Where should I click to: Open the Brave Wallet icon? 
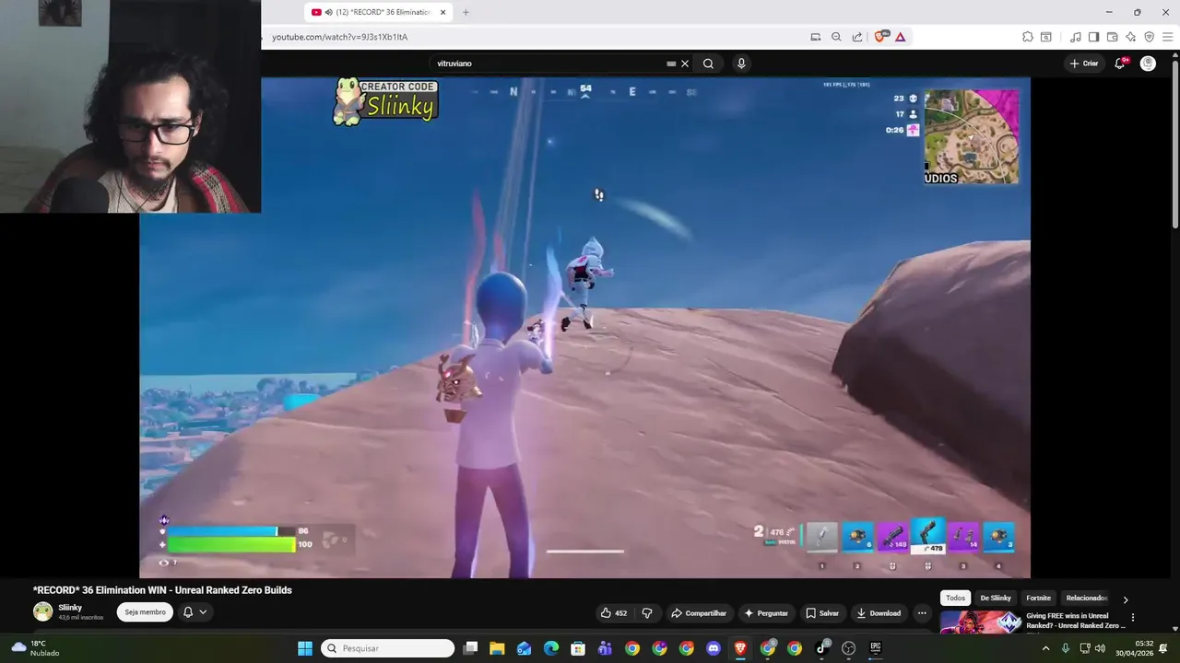point(1113,37)
